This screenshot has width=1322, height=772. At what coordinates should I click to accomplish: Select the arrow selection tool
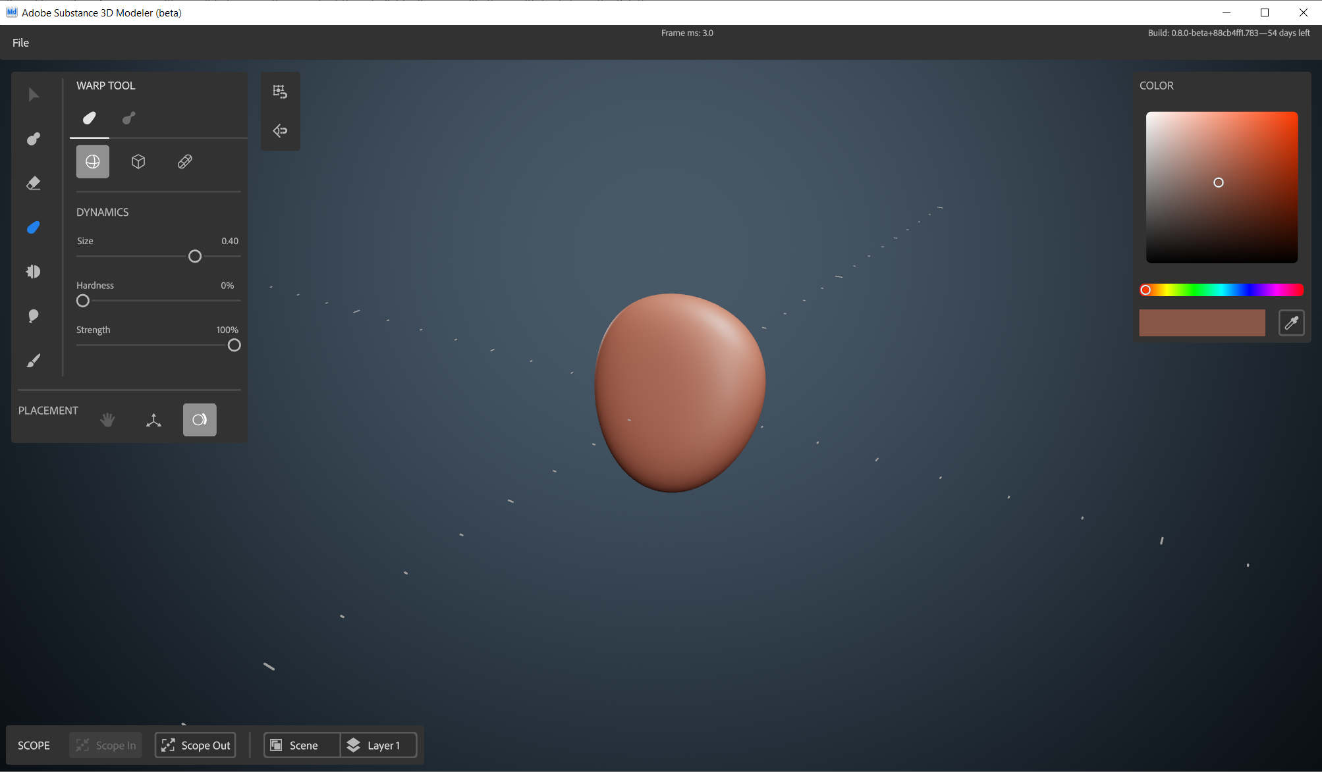coord(34,95)
